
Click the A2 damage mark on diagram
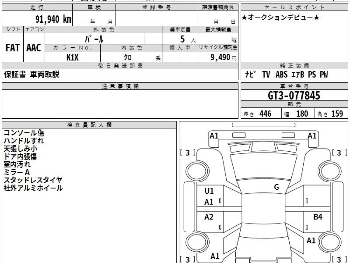[x=209, y=217]
